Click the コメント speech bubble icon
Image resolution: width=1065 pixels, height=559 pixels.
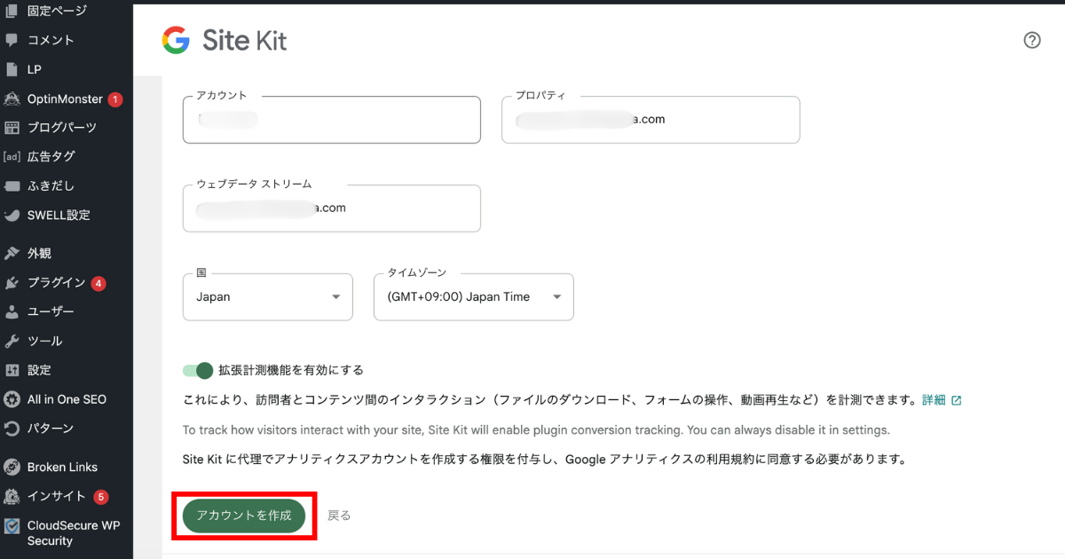pyautogui.click(x=12, y=40)
